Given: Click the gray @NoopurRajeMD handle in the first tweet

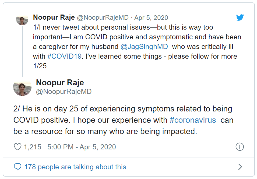Looking at the screenshot, I should (x=103, y=18).
